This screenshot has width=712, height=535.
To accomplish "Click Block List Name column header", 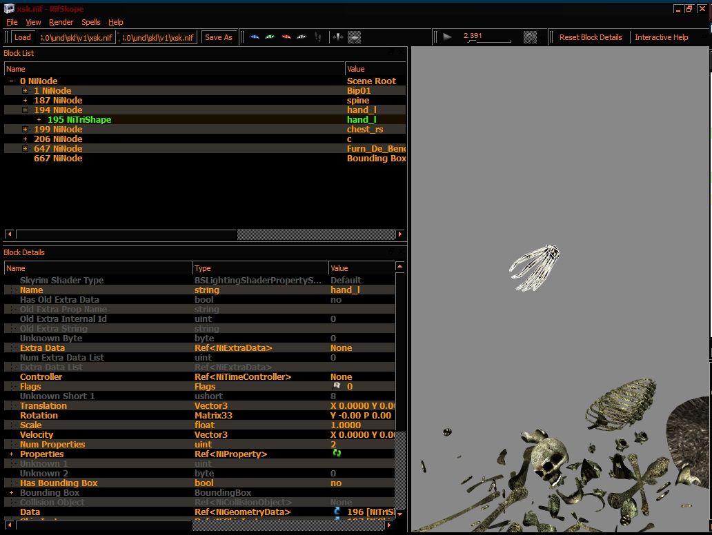I will [x=175, y=69].
